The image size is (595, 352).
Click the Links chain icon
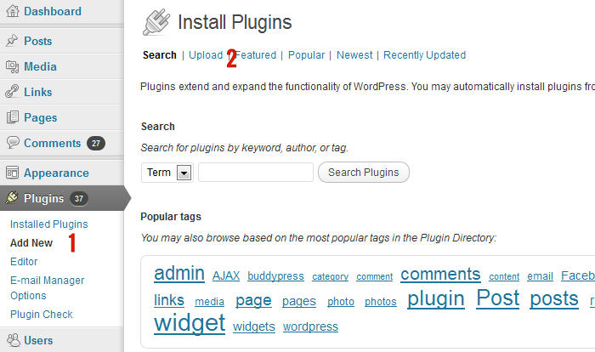click(x=12, y=92)
